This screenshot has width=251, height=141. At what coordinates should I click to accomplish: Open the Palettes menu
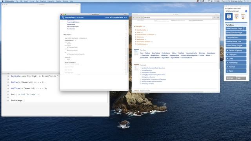tap(58, 1)
